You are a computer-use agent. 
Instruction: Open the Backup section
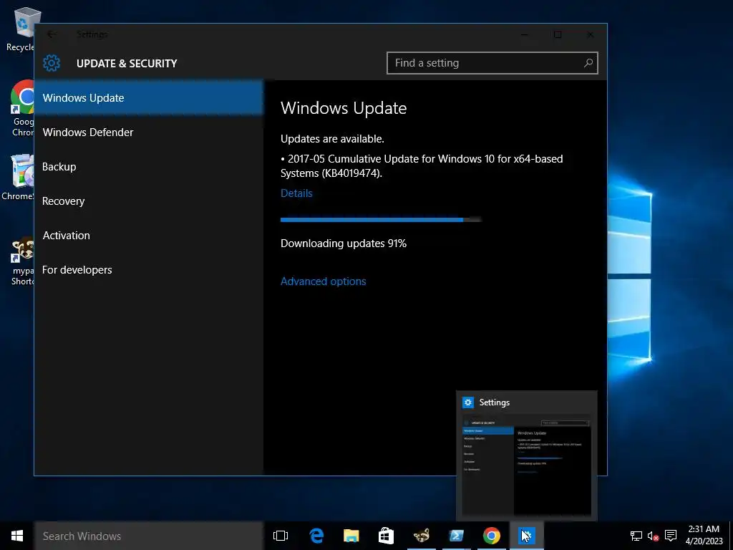click(x=149, y=166)
